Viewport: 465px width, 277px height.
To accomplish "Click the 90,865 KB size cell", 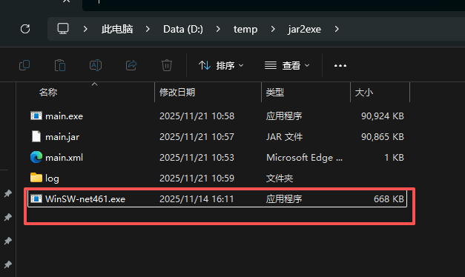I will coord(383,136).
